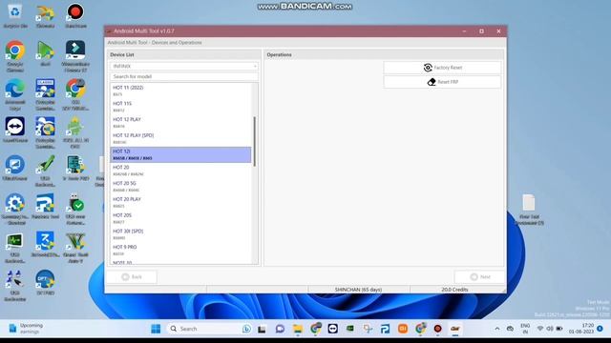Open the volume tray icon
This screenshot has width=611, height=343.
550,329
